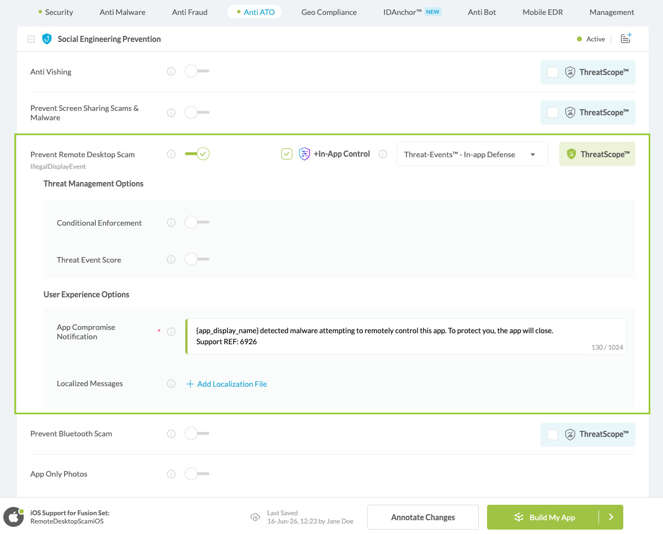Toggle Anti Vishing switch on
Screen dimensions: 663x534
[x=197, y=71]
